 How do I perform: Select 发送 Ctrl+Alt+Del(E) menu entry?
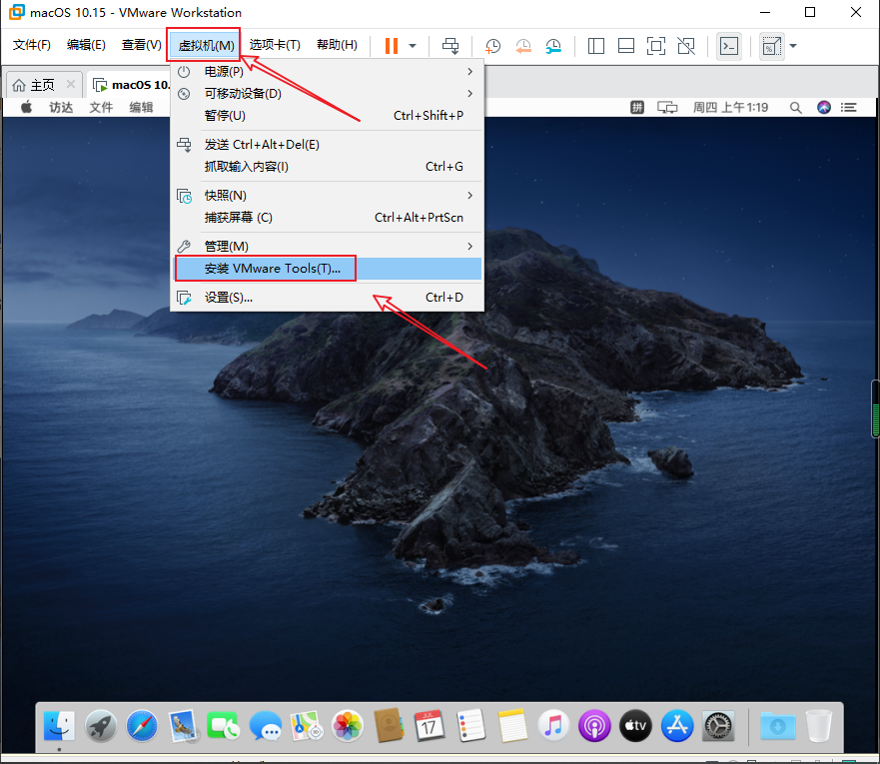(x=328, y=145)
